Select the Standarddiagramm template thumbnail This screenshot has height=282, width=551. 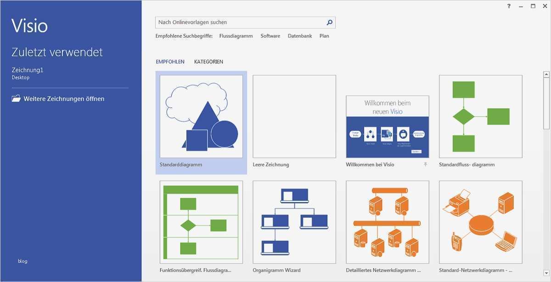click(201, 116)
